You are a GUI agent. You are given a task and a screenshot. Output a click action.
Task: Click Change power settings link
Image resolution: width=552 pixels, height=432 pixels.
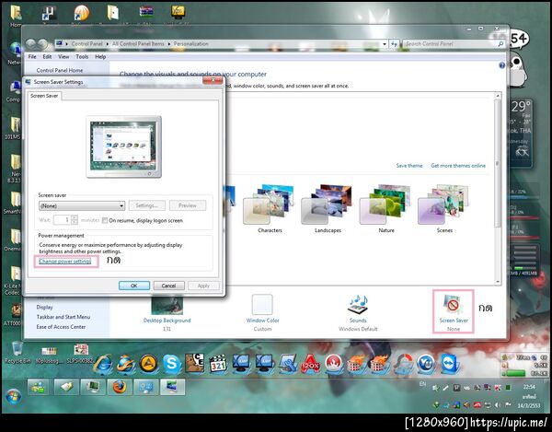point(64,261)
